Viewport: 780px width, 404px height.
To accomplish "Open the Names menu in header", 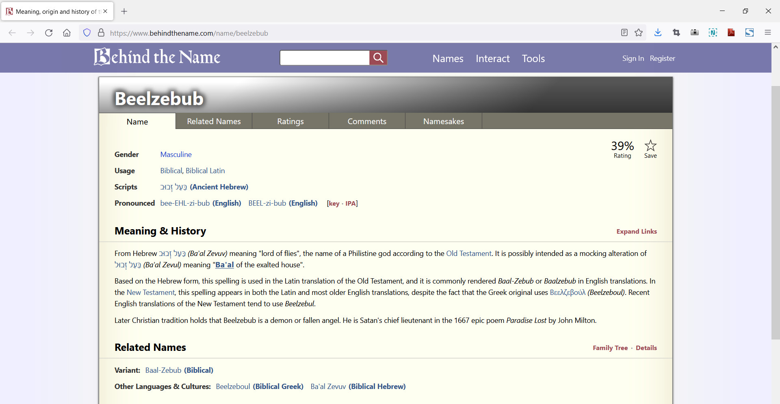I will 448,59.
